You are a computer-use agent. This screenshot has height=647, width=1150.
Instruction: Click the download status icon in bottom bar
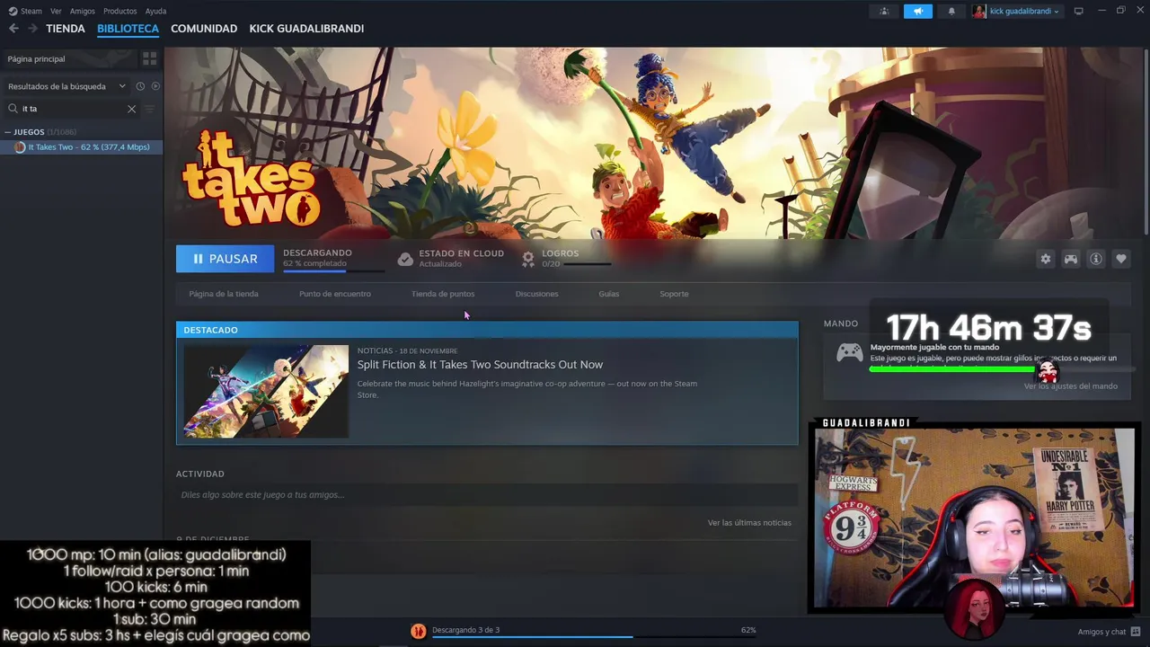(x=419, y=631)
